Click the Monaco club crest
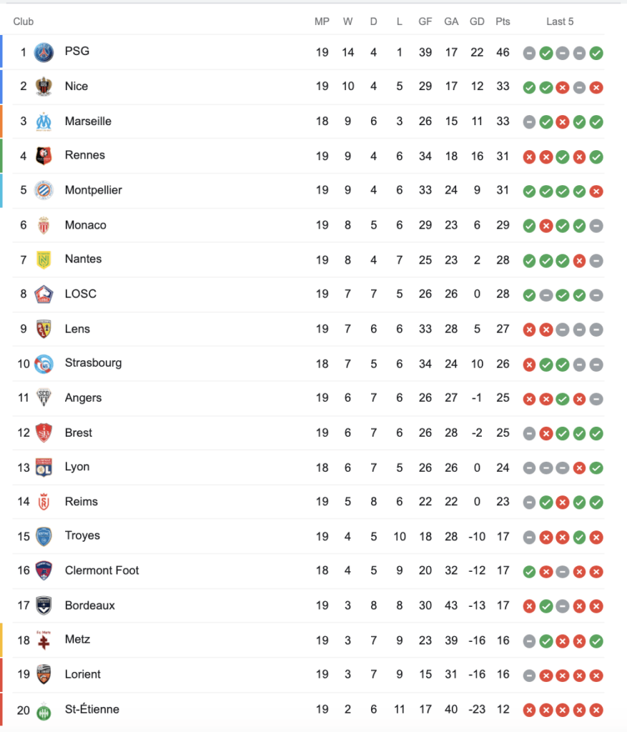The image size is (627, 732). pyautogui.click(x=44, y=225)
